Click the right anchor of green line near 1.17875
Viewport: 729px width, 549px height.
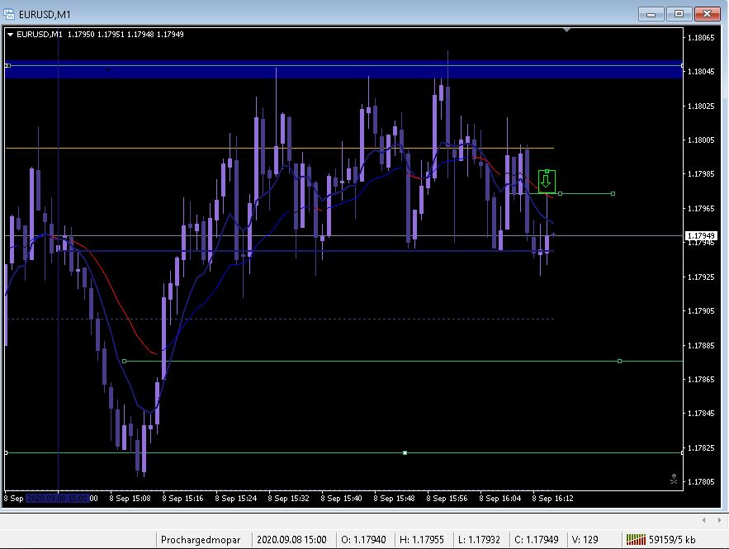pyautogui.click(x=619, y=361)
